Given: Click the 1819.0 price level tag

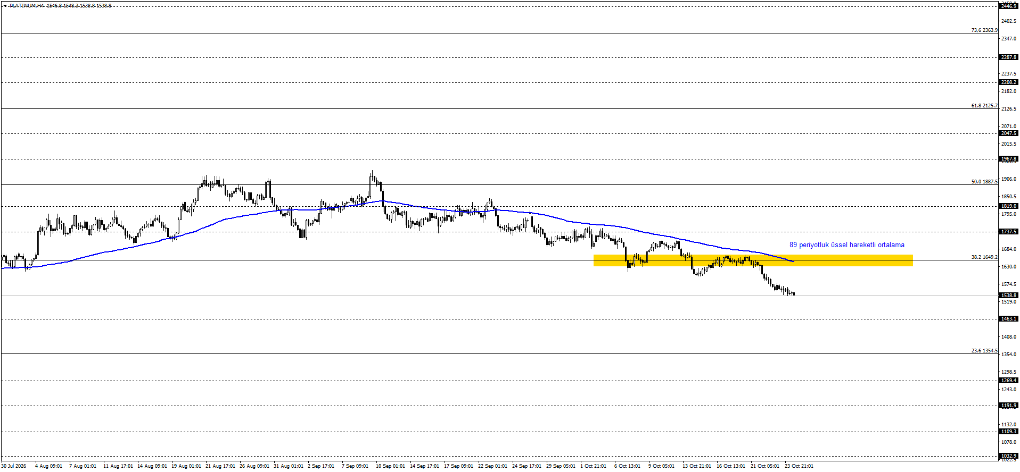Looking at the screenshot, I should pos(1009,206).
